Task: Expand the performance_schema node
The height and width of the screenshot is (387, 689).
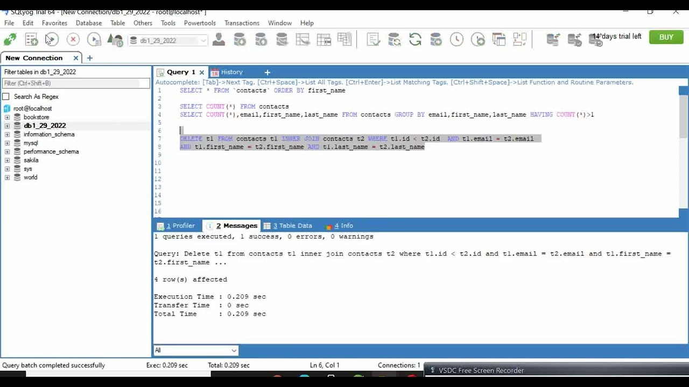Action: pos(7,152)
